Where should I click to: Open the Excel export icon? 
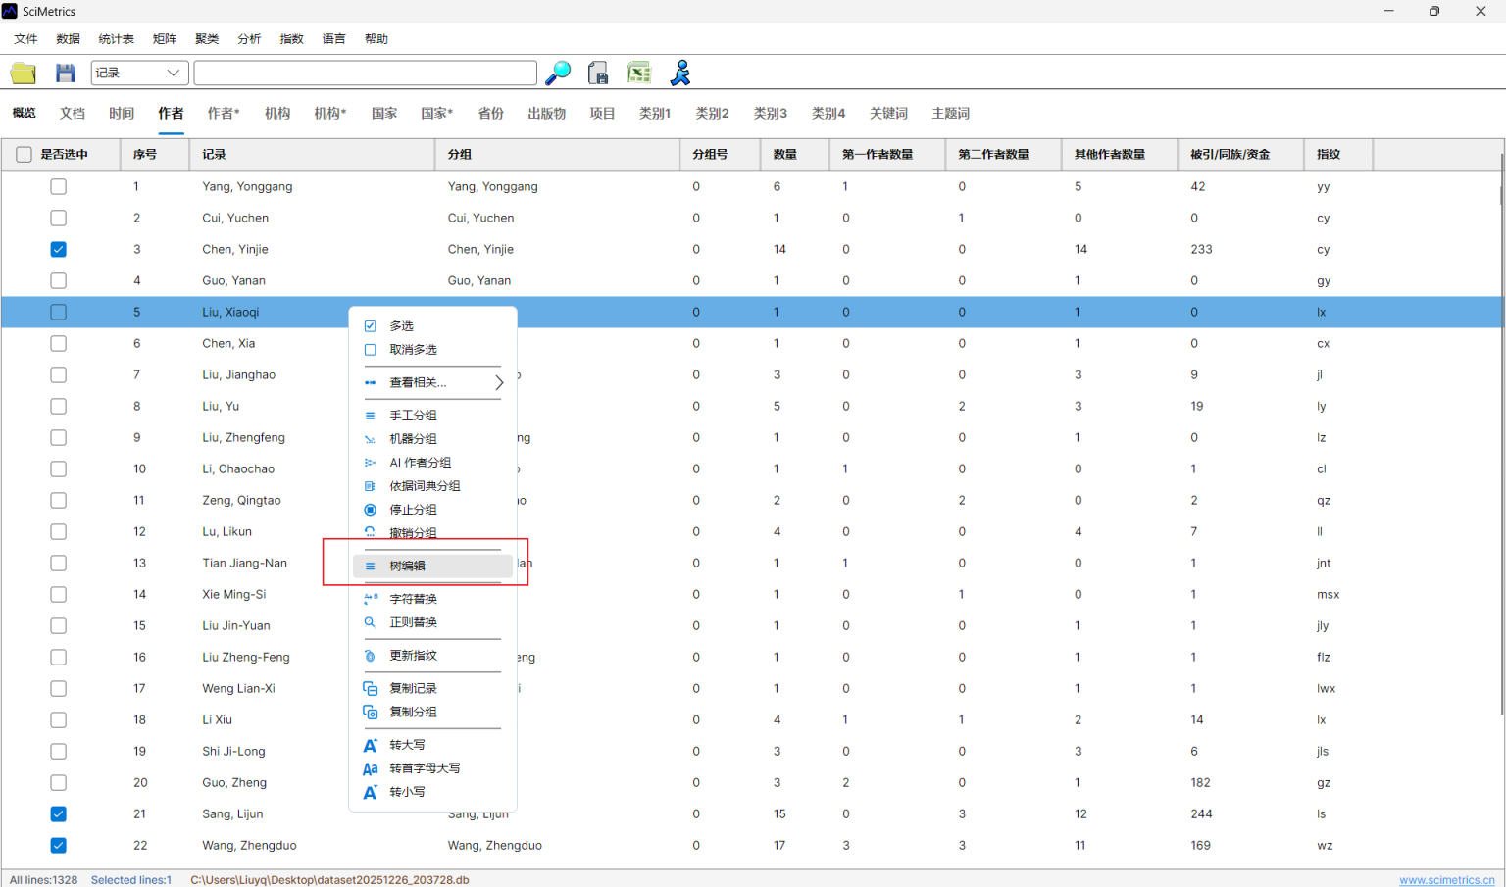[639, 73]
